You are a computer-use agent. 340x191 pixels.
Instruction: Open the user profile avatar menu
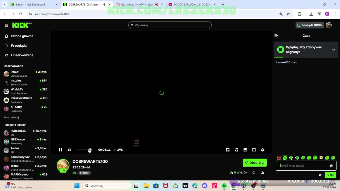pyautogui.click(x=329, y=25)
